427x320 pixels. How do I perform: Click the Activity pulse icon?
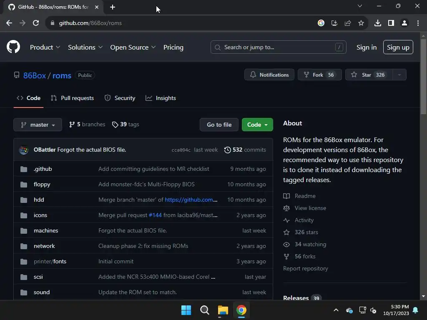click(x=286, y=220)
